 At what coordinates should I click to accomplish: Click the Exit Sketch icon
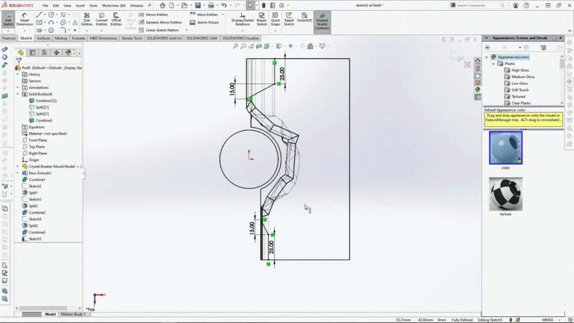[x=8, y=19]
